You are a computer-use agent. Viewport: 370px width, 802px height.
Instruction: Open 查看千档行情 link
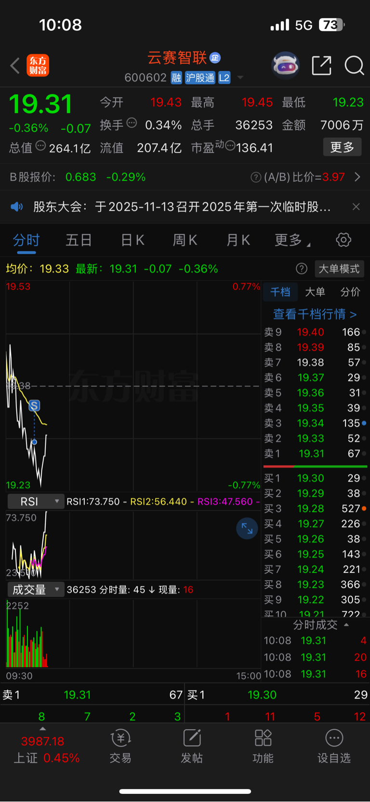point(315,314)
